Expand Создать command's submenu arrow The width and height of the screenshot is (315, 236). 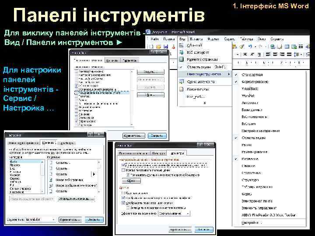pos(94,174)
